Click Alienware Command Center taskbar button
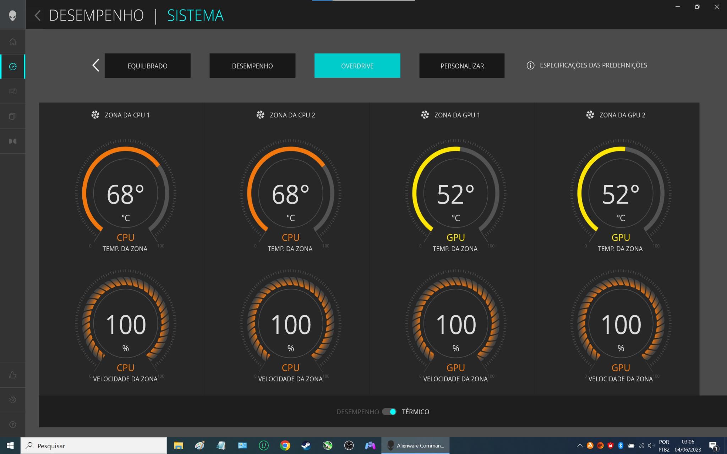 click(x=415, y=445)
